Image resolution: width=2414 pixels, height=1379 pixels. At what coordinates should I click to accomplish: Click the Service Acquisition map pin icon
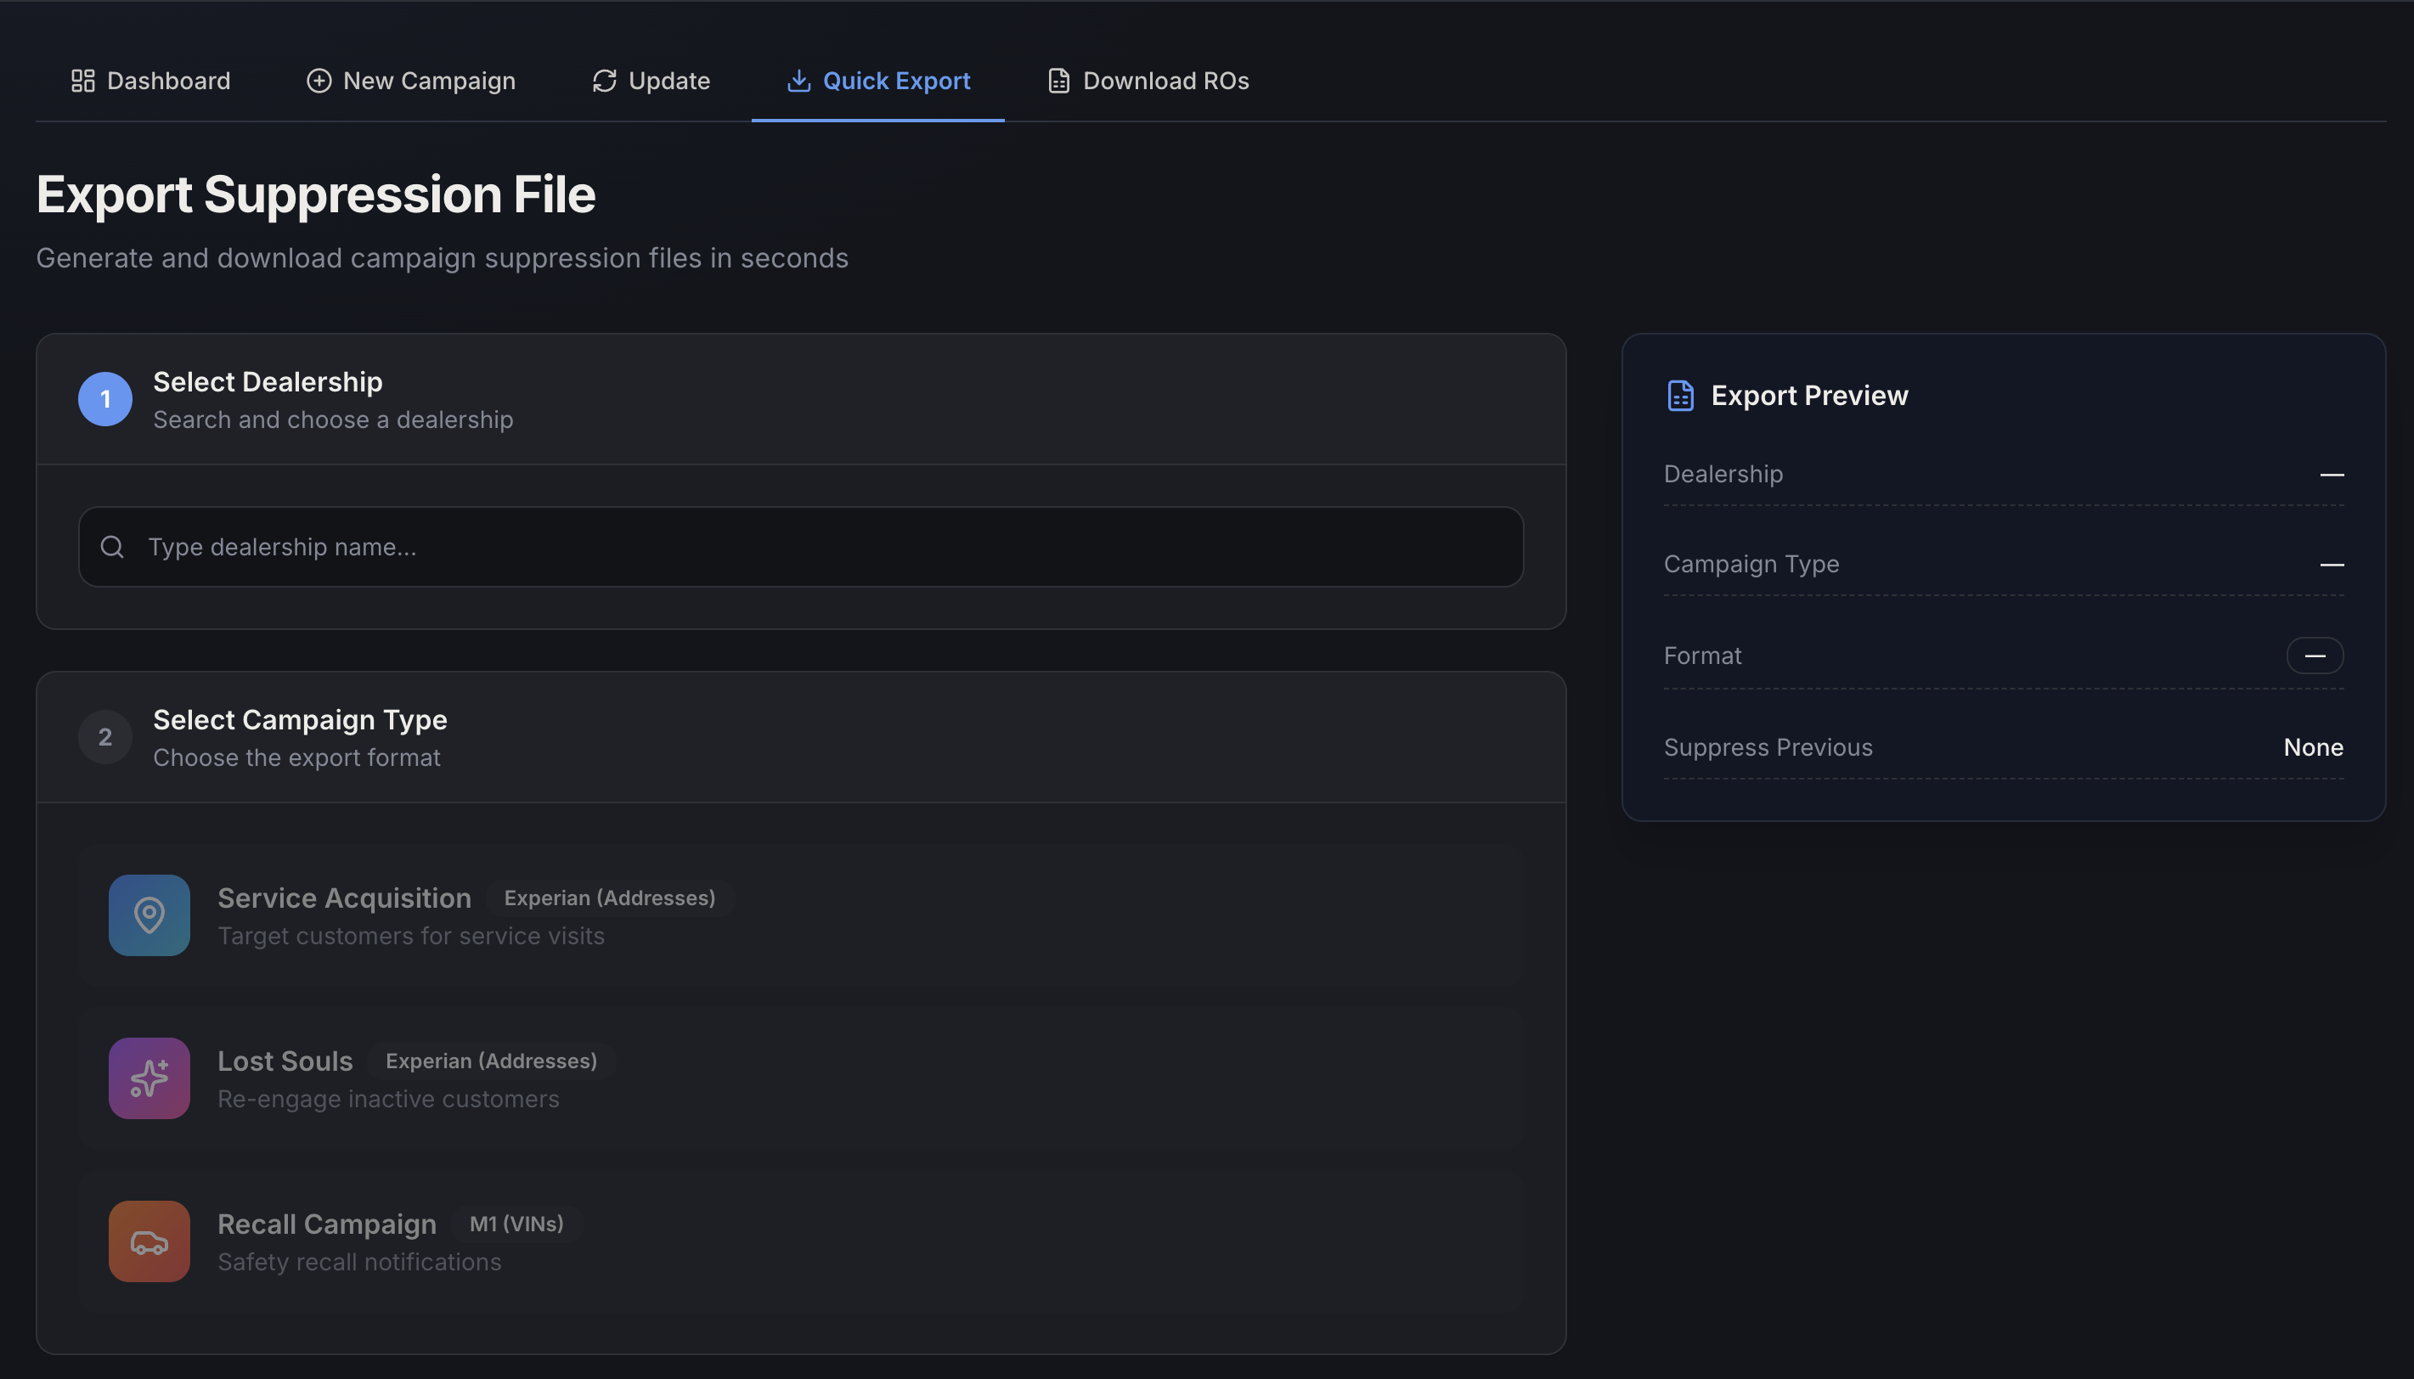(x=149, y=915)
